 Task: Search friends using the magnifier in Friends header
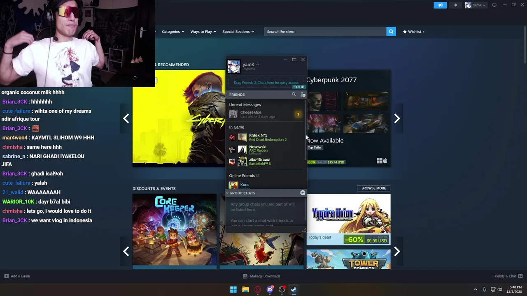[x=294, y=95]
